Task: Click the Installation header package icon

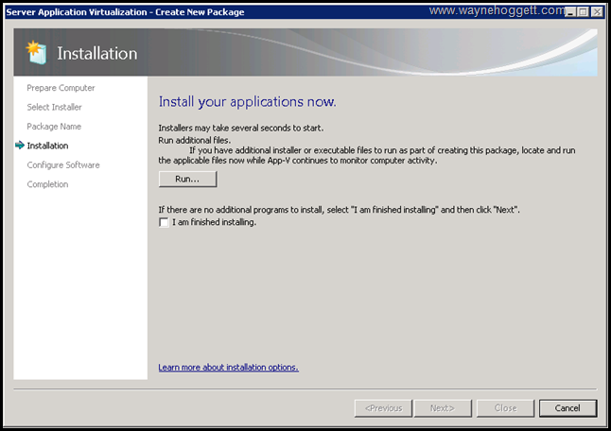Action: pyautogui.click(x=36, y=53)
